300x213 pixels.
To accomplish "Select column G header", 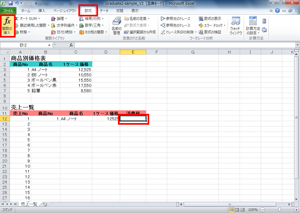I will (193, 52).
